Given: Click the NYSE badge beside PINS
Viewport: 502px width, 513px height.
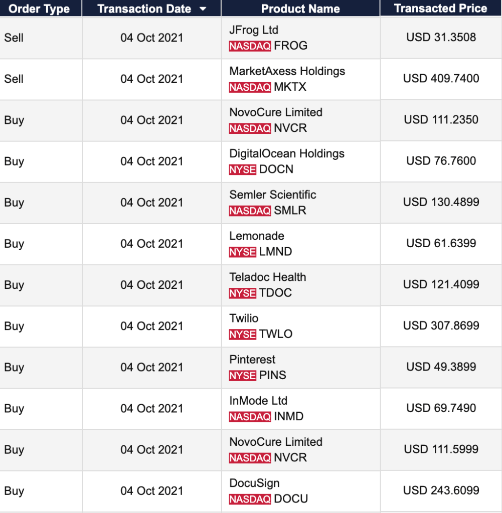Looking at the screenshot, I should [x=242, y=375].
